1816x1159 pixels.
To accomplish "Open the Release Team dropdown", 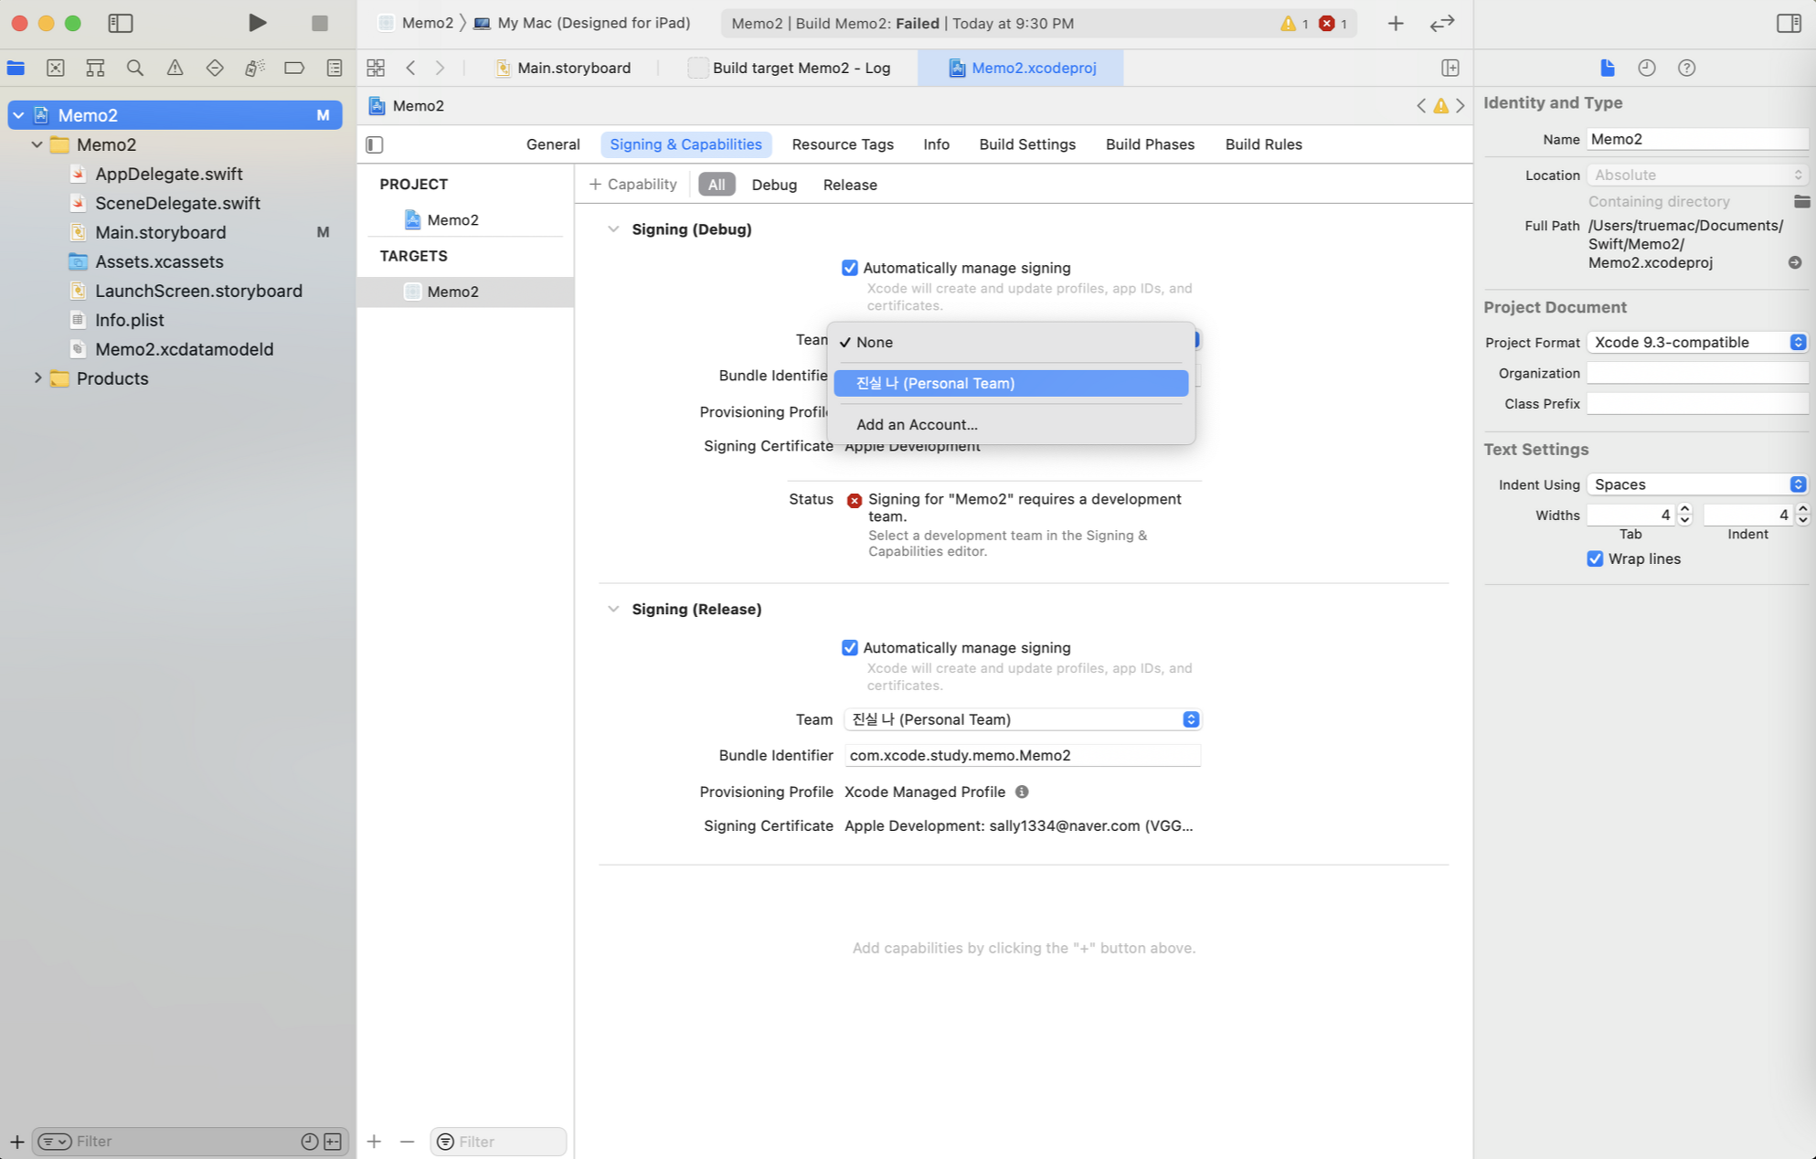I will [x=1021, y=719].
